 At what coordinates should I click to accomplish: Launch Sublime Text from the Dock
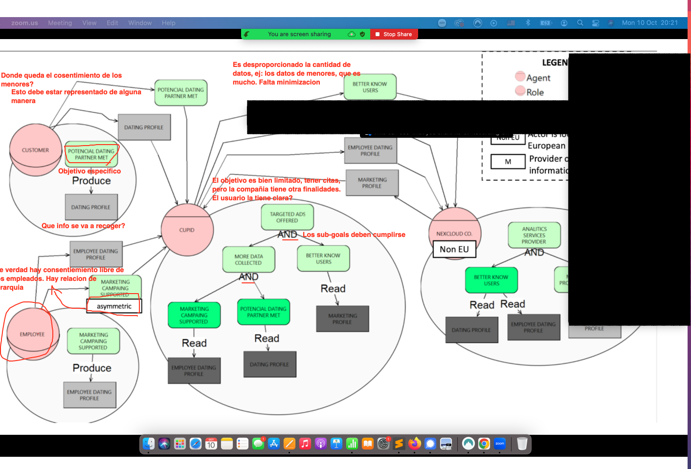[399, 444]
